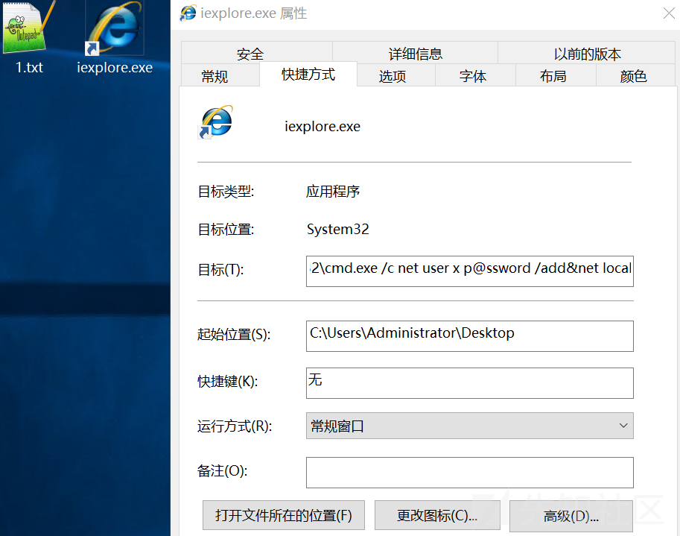
Task: Click the 备注(O) comment input field
Action: coord(470,473)
